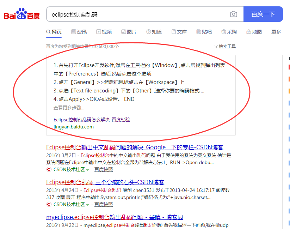
Task: Click the snippet date 2016年9月22日
Action: click(62, 225)
